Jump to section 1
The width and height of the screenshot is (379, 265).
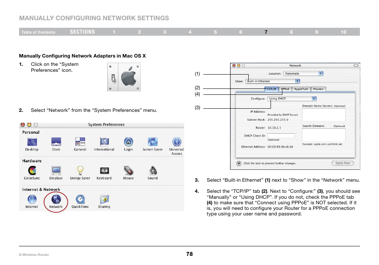tap(114, 32)
